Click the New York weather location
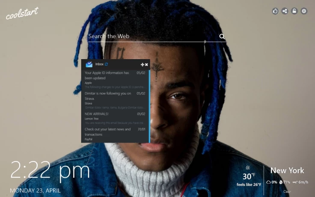Screen dimensions: 315x197 click(287, 170)
